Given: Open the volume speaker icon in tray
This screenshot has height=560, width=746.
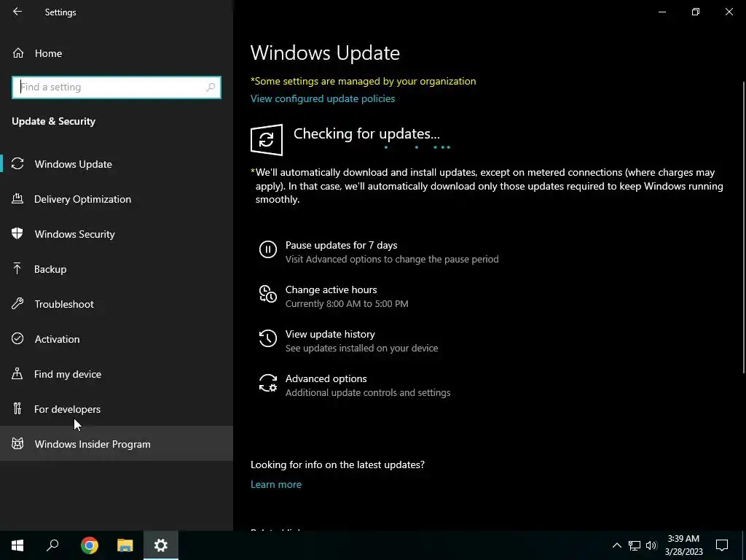Looking at the screenshot, I should [651, 545].
